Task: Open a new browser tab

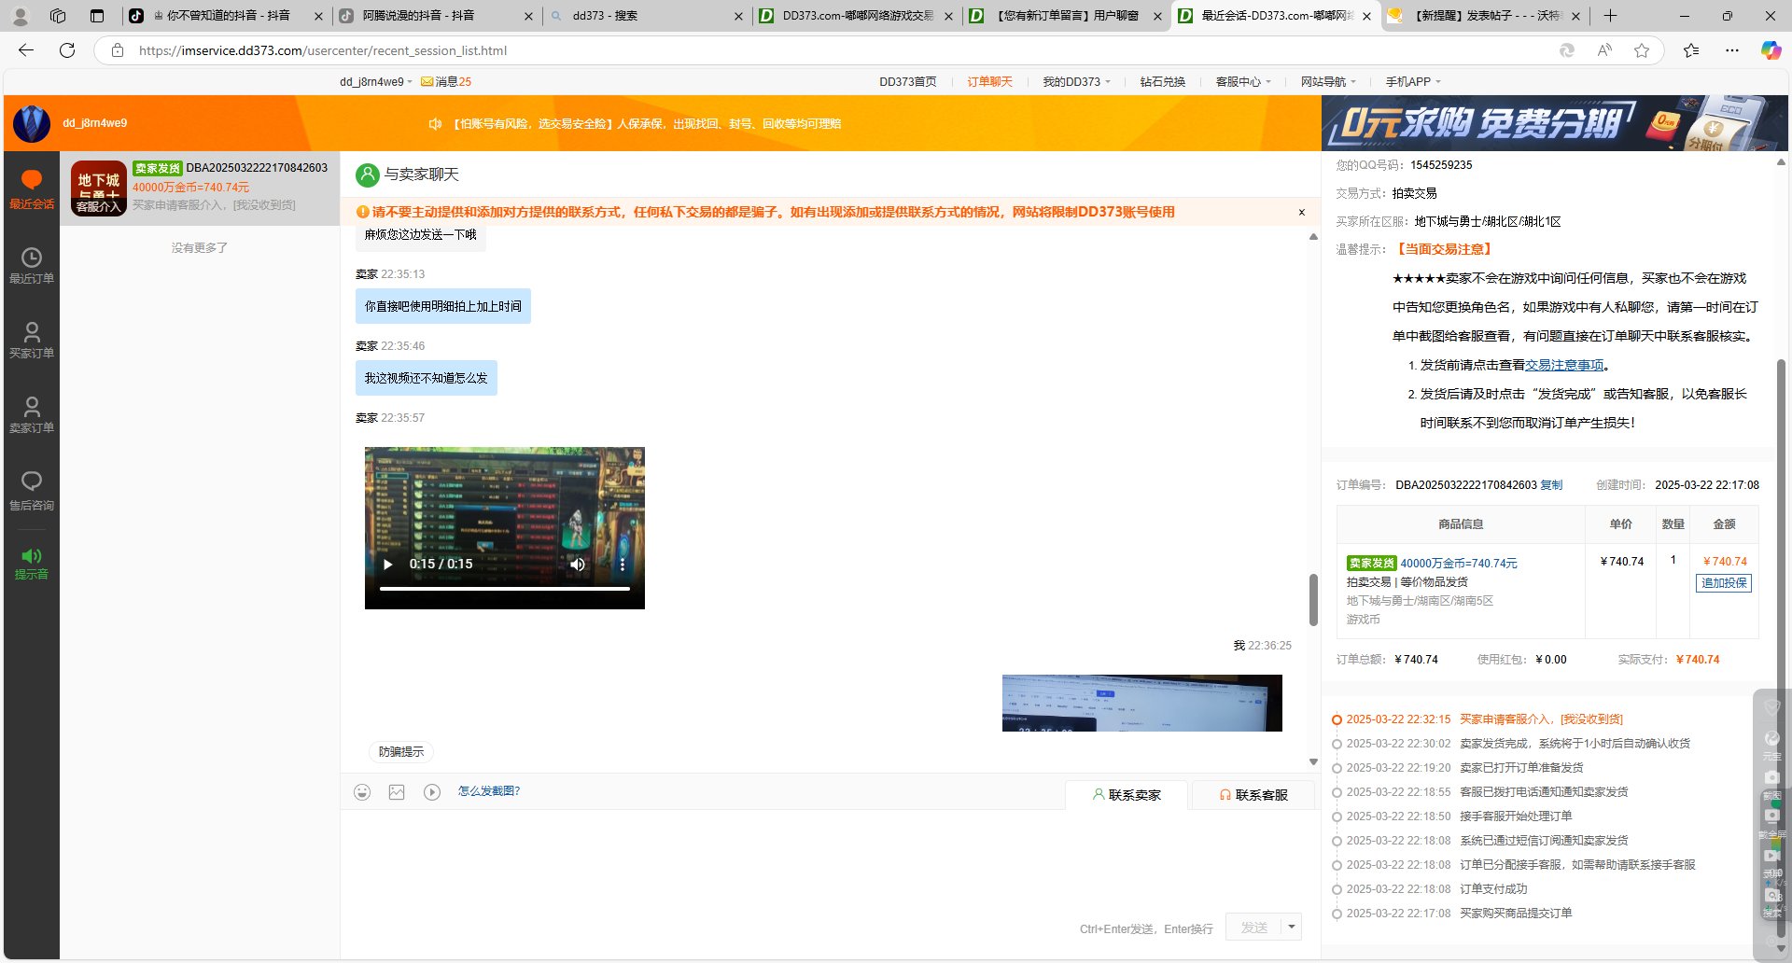Action: click(1610, 16)
